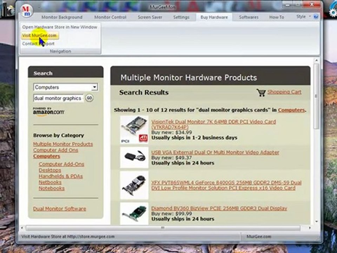337x253 pixels.
Task: Open the Softwares tab
Action: coord(249,17)
